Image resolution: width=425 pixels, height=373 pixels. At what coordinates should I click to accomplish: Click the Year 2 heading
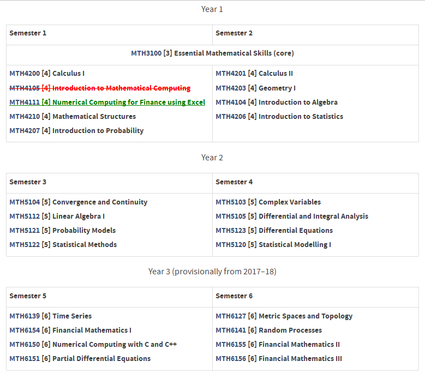tap(212, 158)
